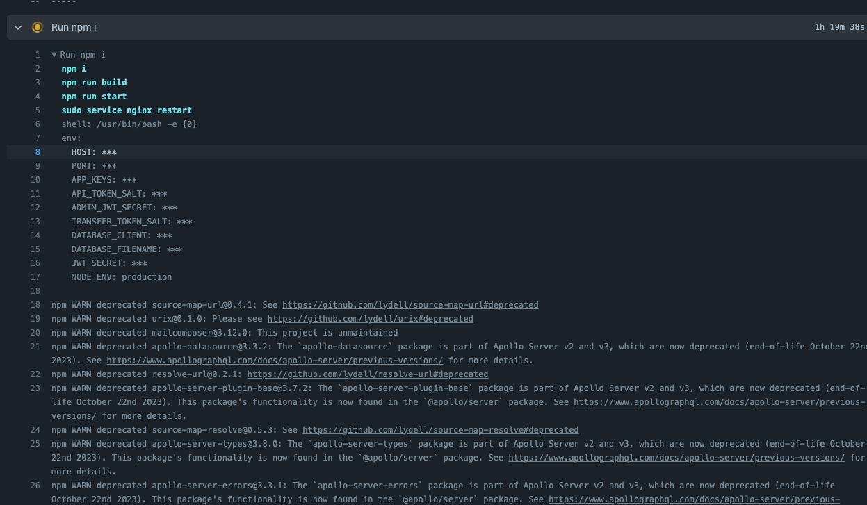
Task: Open the Apollo docs link on line 26
Action: tap(694, 499)
